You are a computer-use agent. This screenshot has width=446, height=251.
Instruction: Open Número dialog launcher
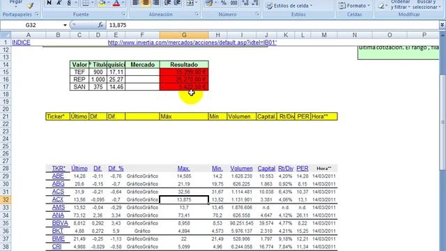[x=257, y=14]
